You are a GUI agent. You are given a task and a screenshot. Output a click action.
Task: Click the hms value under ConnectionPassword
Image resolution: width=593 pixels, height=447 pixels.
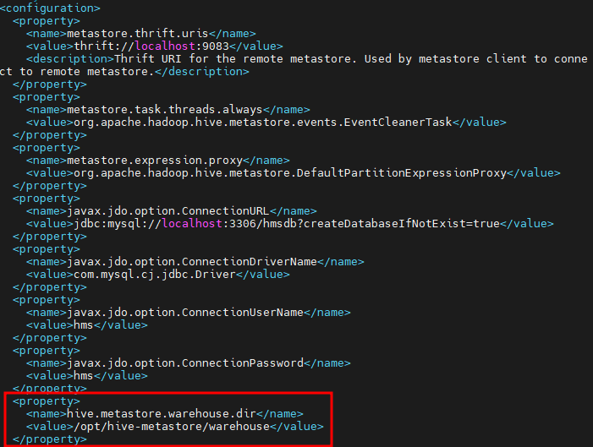pyautogui.click(x=83, y=375)
